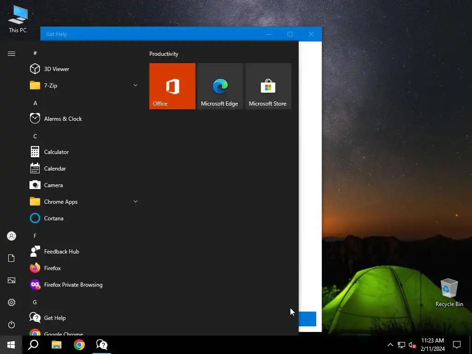Open Feedback Hub

[x=84, y=251]
